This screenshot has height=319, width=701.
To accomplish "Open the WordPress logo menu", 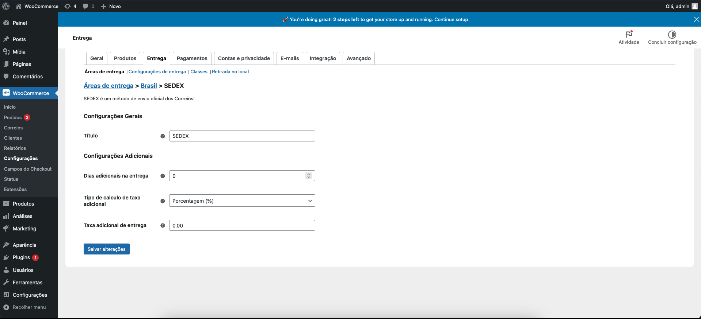I will coord(6,6).
